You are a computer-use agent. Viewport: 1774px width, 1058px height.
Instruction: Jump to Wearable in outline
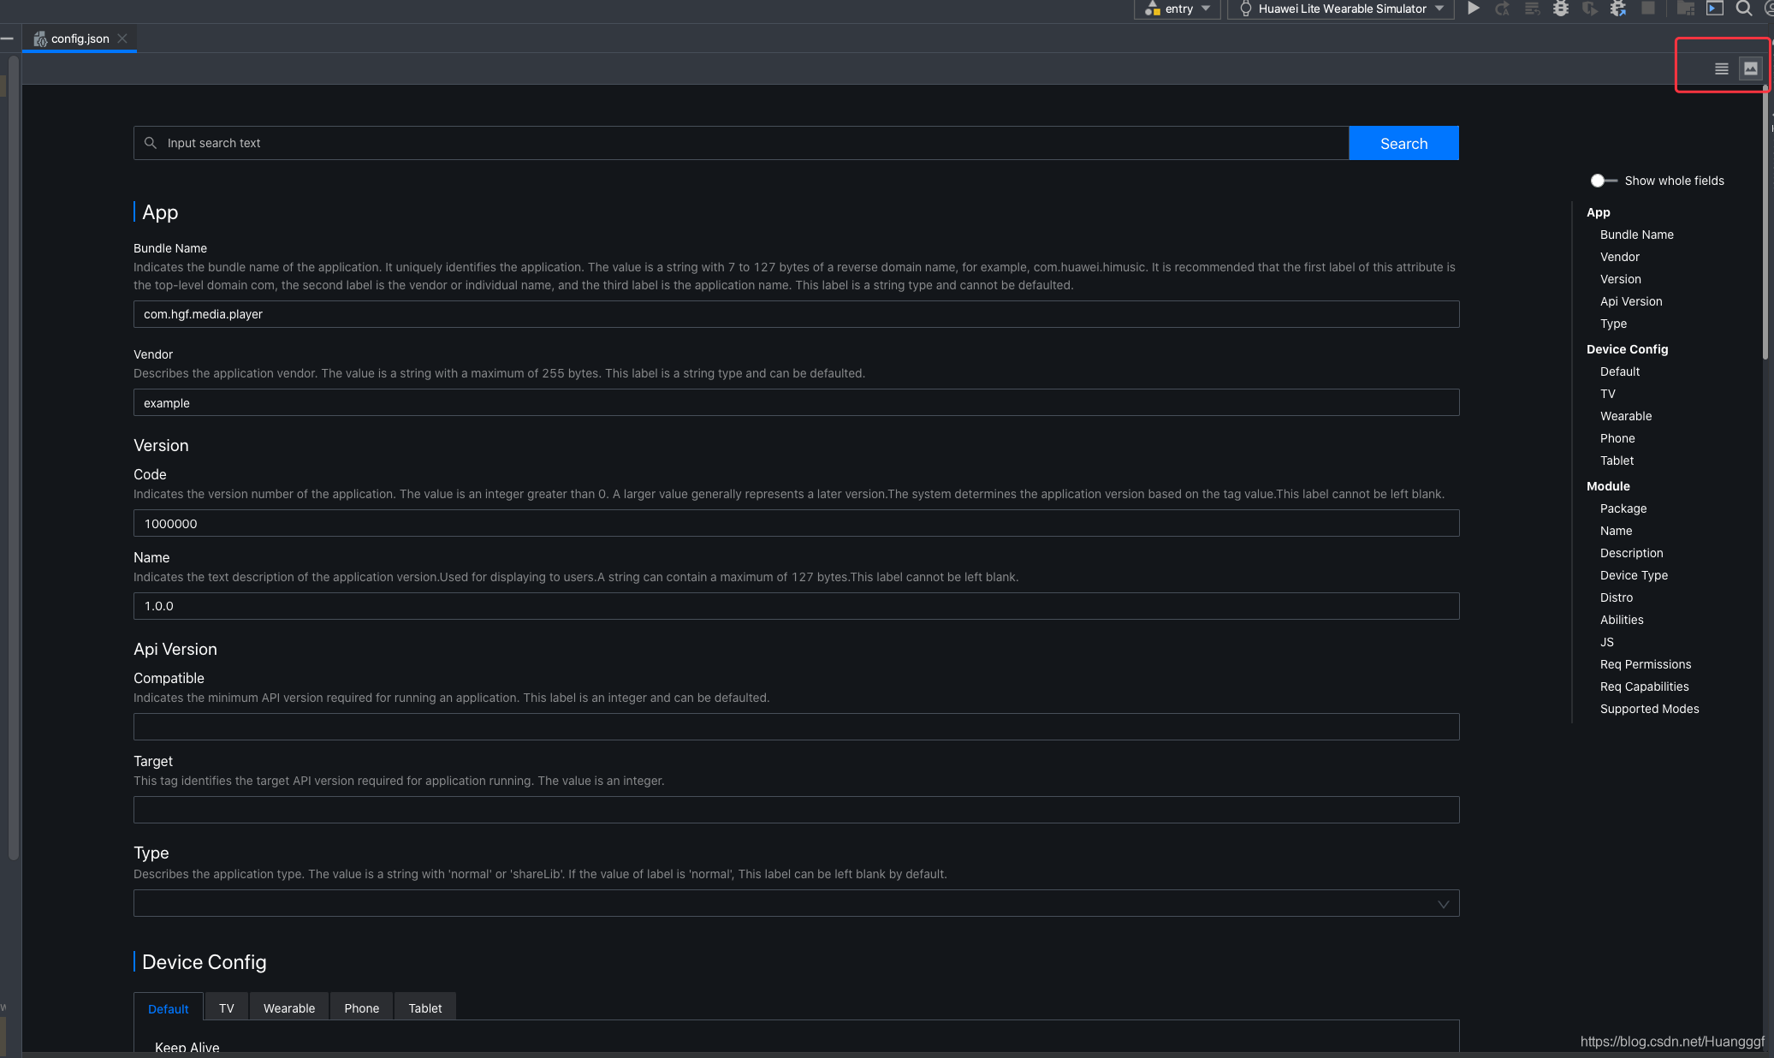1626,416
